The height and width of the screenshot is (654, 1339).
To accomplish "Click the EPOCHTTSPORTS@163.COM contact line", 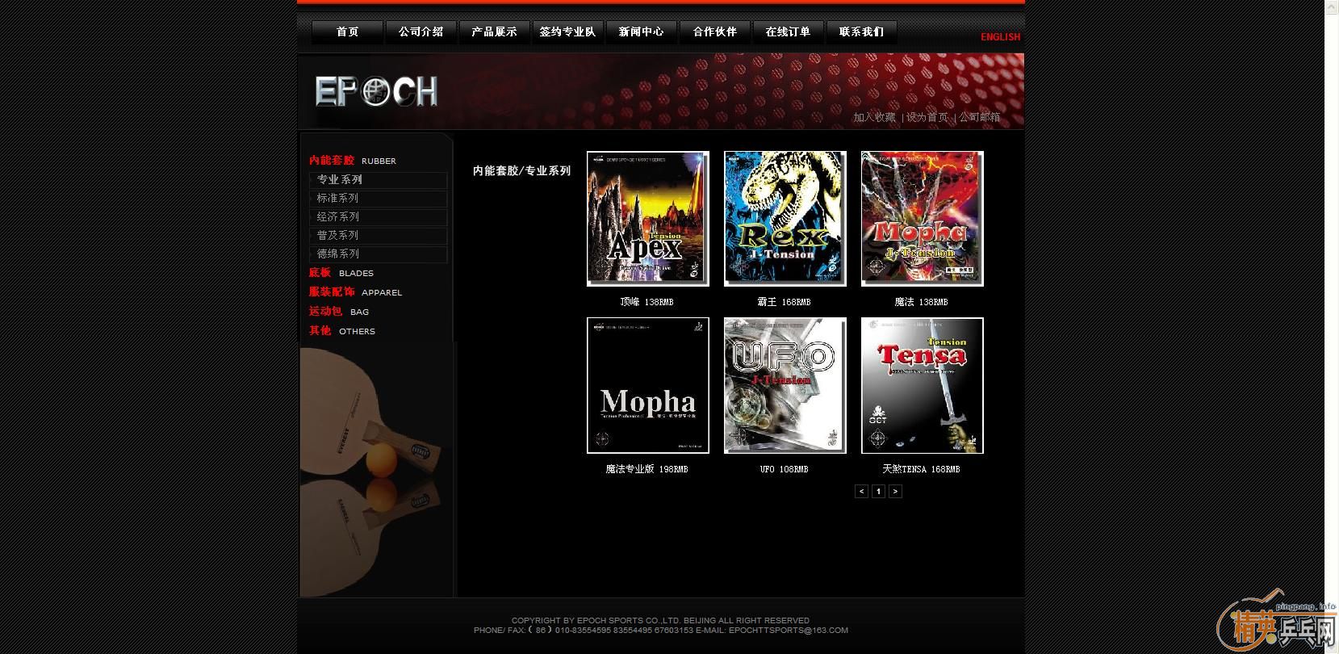I will (660, 630).
